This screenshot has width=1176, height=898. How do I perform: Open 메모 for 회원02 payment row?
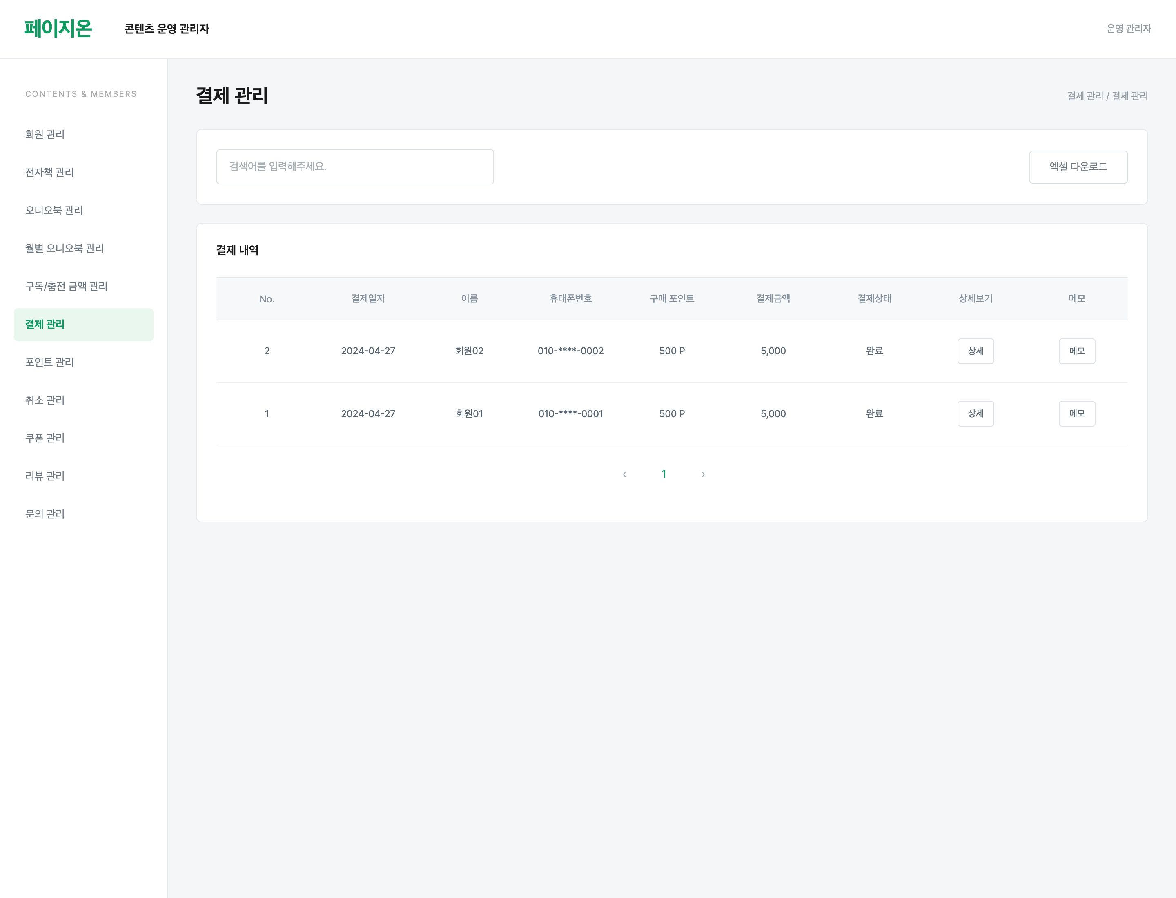pos(1076,351)
